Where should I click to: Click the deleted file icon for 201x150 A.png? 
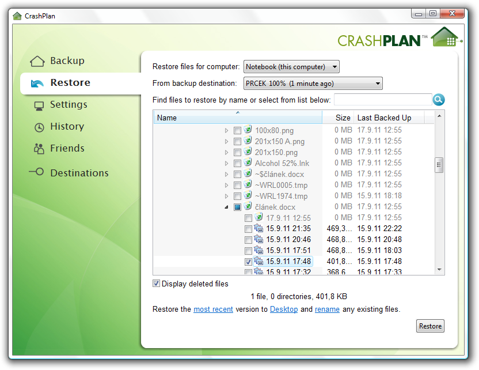point(248,141)
